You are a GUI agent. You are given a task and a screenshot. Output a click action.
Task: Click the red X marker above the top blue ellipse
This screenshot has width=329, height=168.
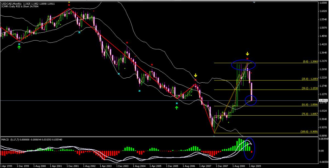247,59
